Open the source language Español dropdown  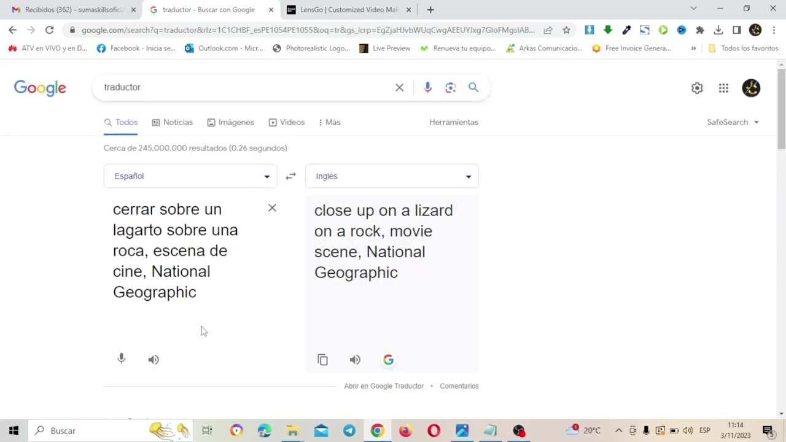pos(190,176)
